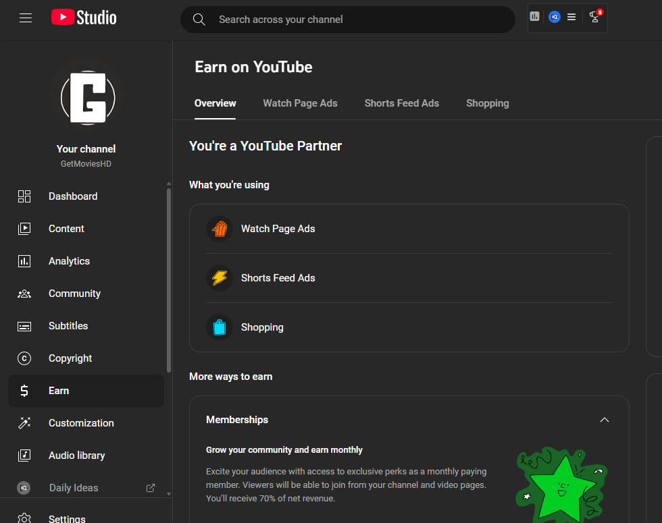Open the Shopping tab
Screen dimensions: 662x523
point(487,103)
